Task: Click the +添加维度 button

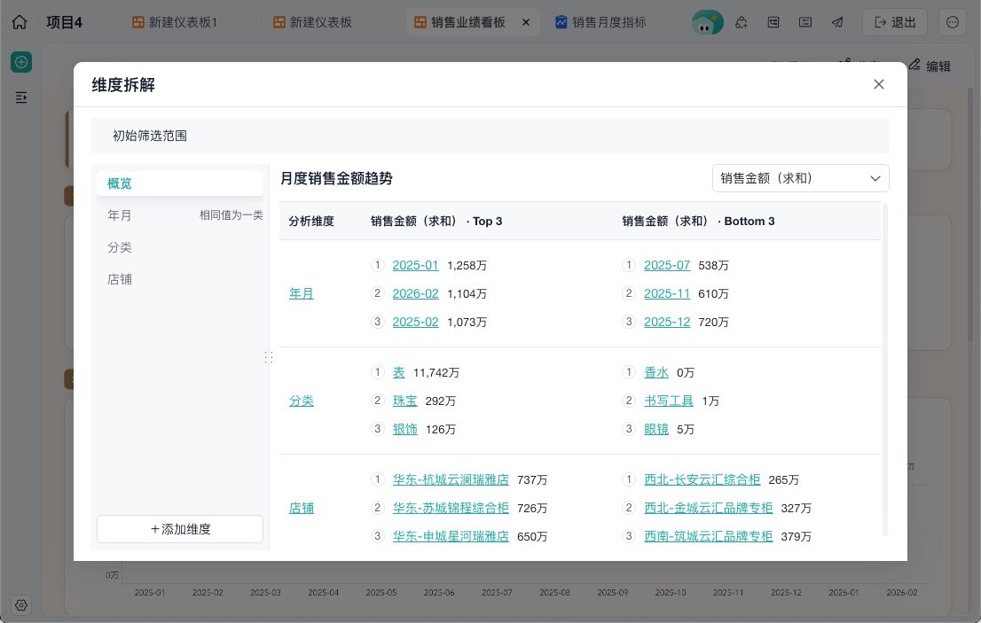Action: [x=180, y=529]
